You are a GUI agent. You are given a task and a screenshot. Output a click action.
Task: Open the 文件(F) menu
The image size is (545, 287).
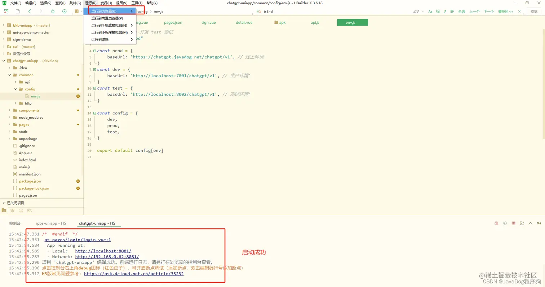(x=16, y=3)
